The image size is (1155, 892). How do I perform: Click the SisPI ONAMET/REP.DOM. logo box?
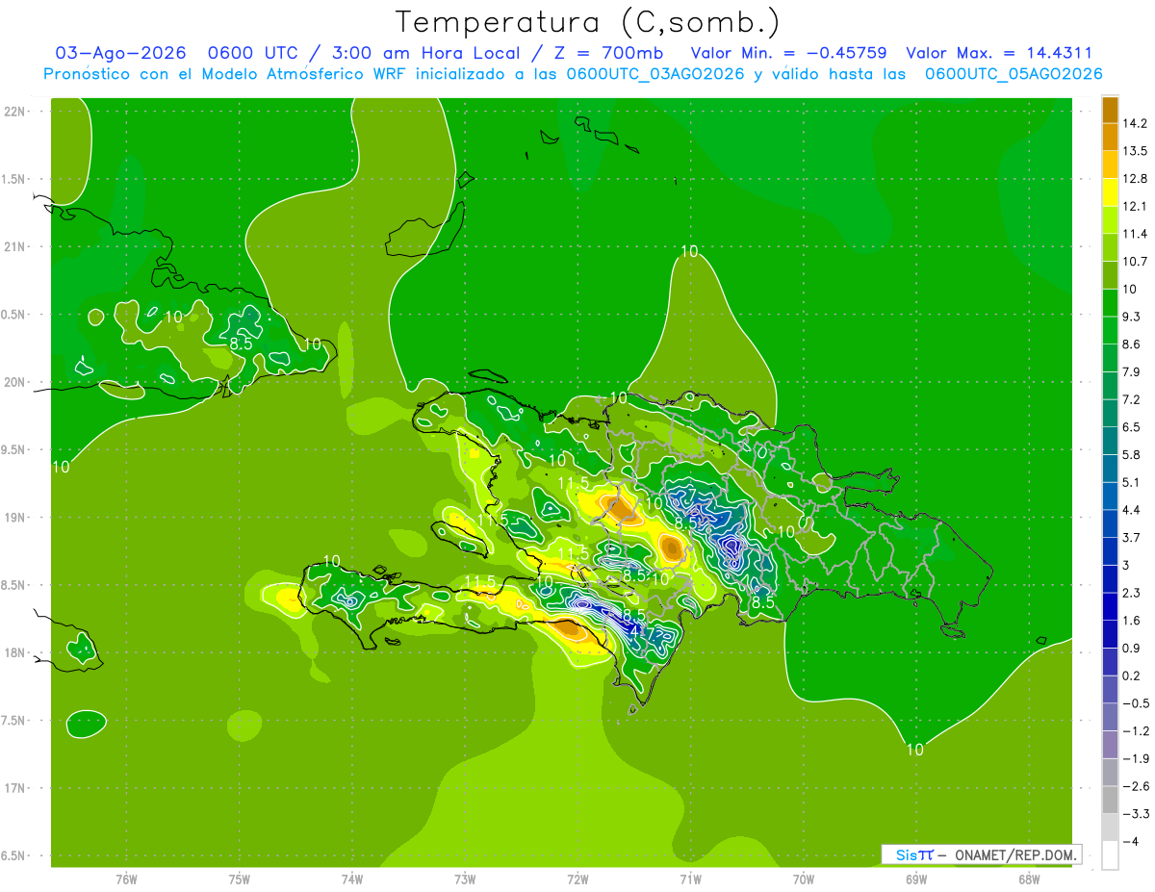coord(981,854)
